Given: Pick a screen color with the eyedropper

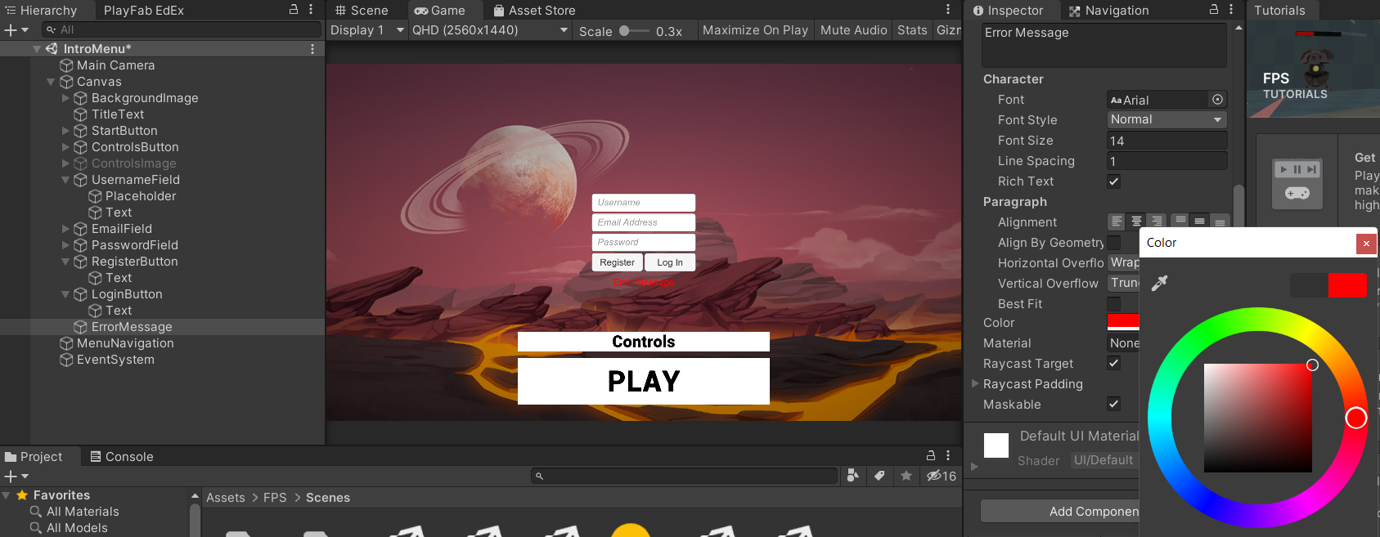Looking at the screenshot, I should pyautogui.click(x=1159, y=284).
